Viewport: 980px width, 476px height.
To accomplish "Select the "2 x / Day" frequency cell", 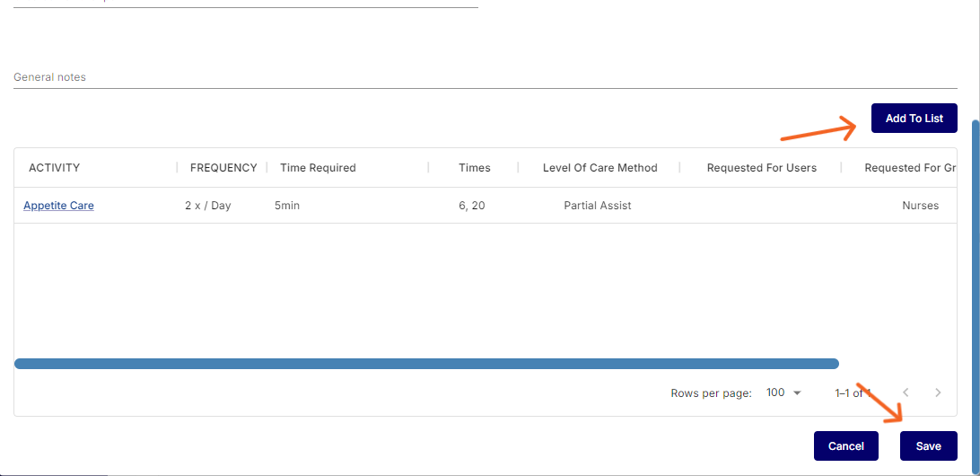I will point(207,206).
